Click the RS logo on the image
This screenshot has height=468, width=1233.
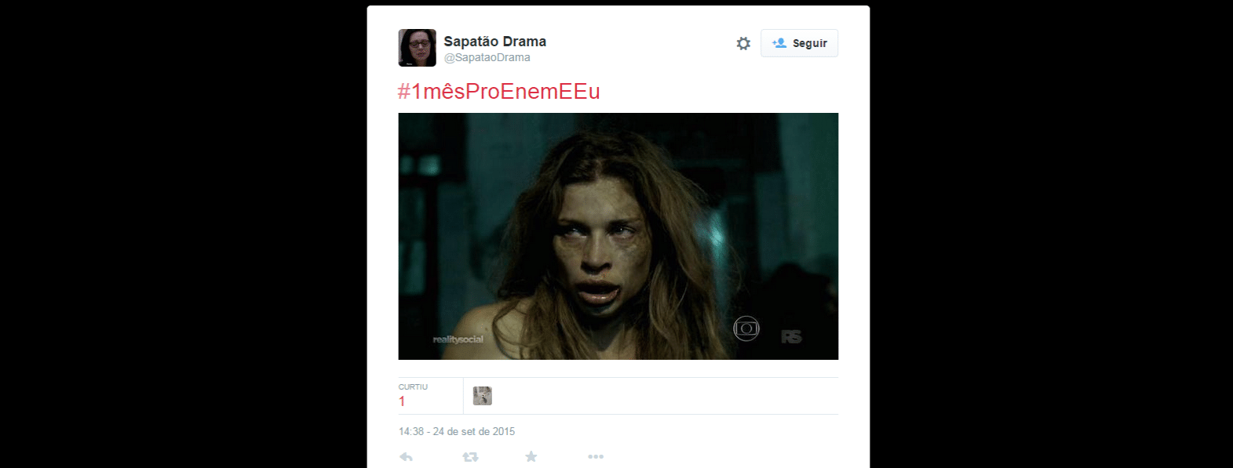click(x=792, y=336)
